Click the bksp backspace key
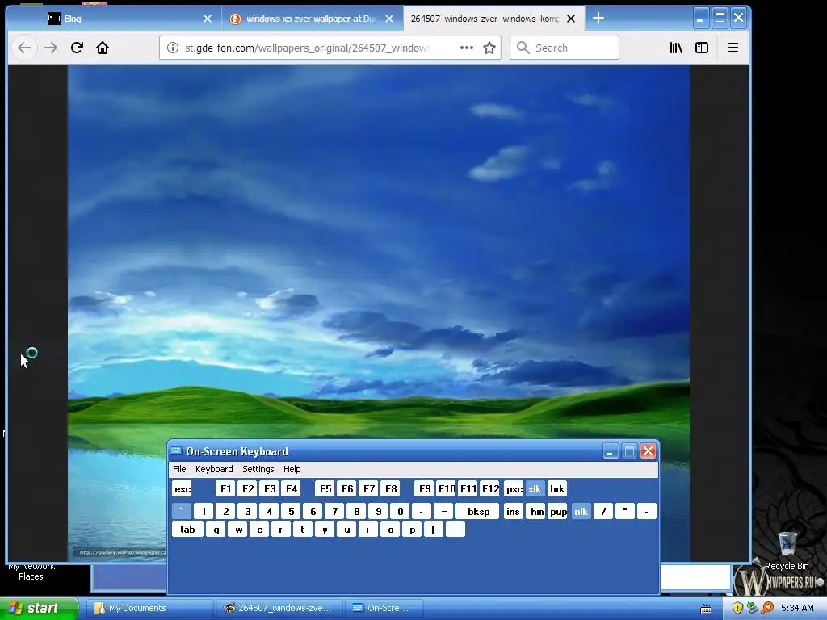The height and width of the screenshot is (620, 827). 478,511
